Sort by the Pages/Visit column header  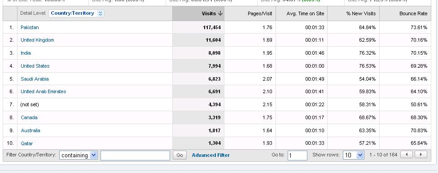coord(260,13)
